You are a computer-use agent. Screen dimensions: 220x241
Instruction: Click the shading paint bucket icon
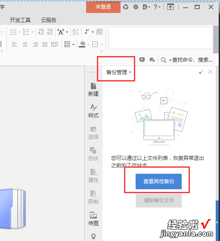pyautogui.click(x=82, y=44)
